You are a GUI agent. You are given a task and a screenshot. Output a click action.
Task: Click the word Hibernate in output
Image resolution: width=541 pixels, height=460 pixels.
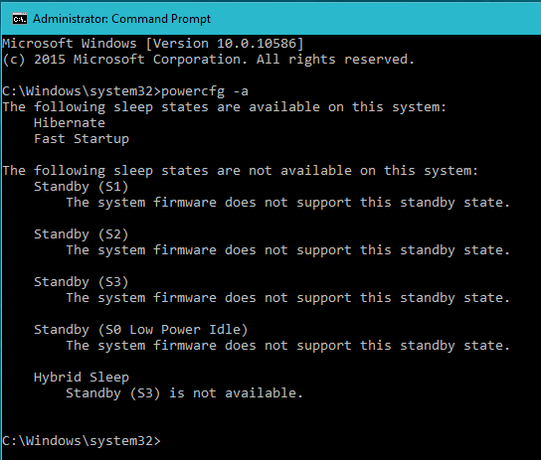pos(70,123)
